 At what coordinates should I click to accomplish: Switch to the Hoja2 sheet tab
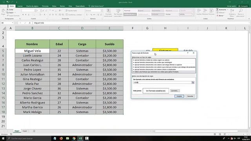[25, 131]
